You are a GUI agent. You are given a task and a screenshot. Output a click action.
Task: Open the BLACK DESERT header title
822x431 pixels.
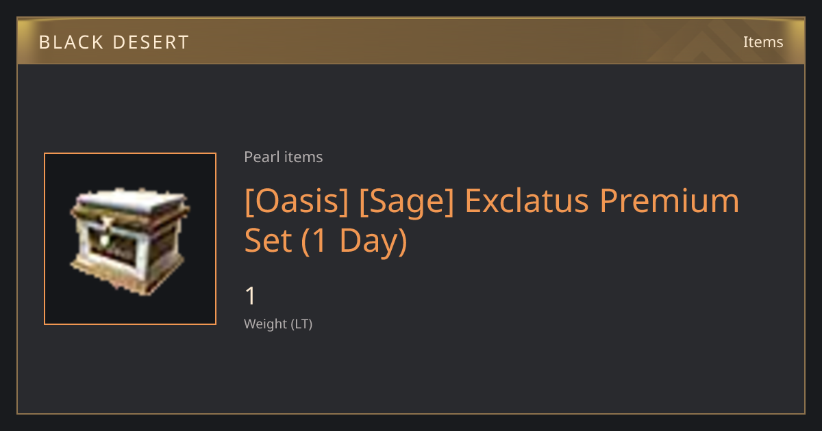pyautogui.click(x=114, y=42)
